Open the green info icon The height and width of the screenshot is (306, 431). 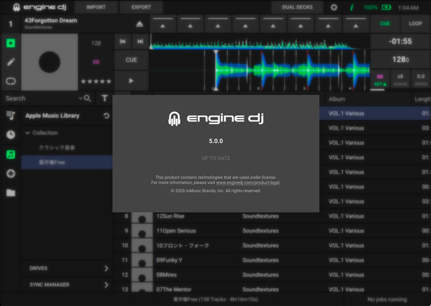pos(352,7)
